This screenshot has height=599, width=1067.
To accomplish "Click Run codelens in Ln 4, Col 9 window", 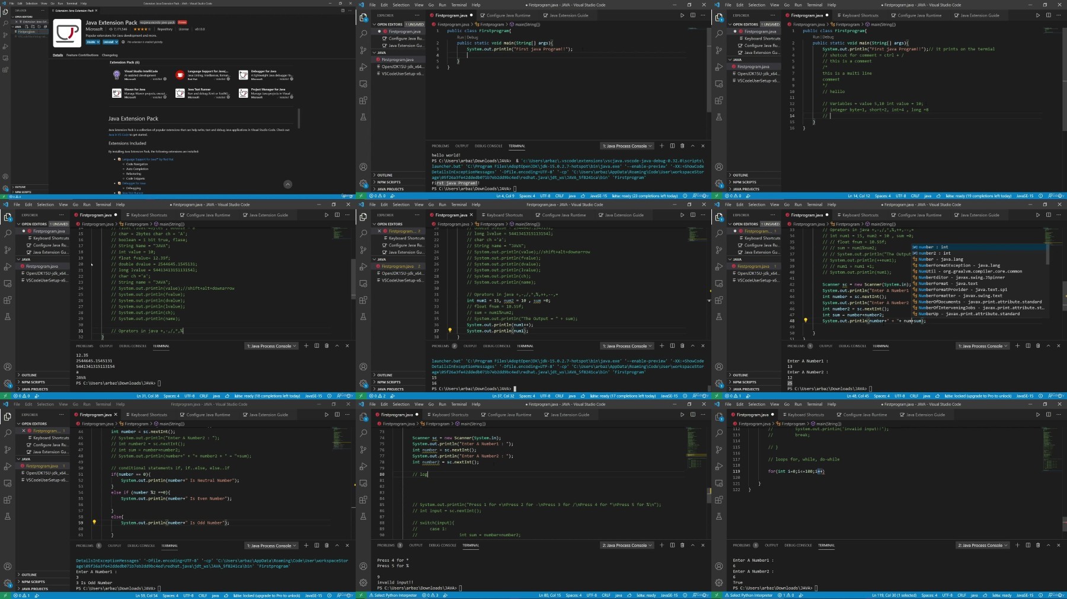I will pos(461,37).
